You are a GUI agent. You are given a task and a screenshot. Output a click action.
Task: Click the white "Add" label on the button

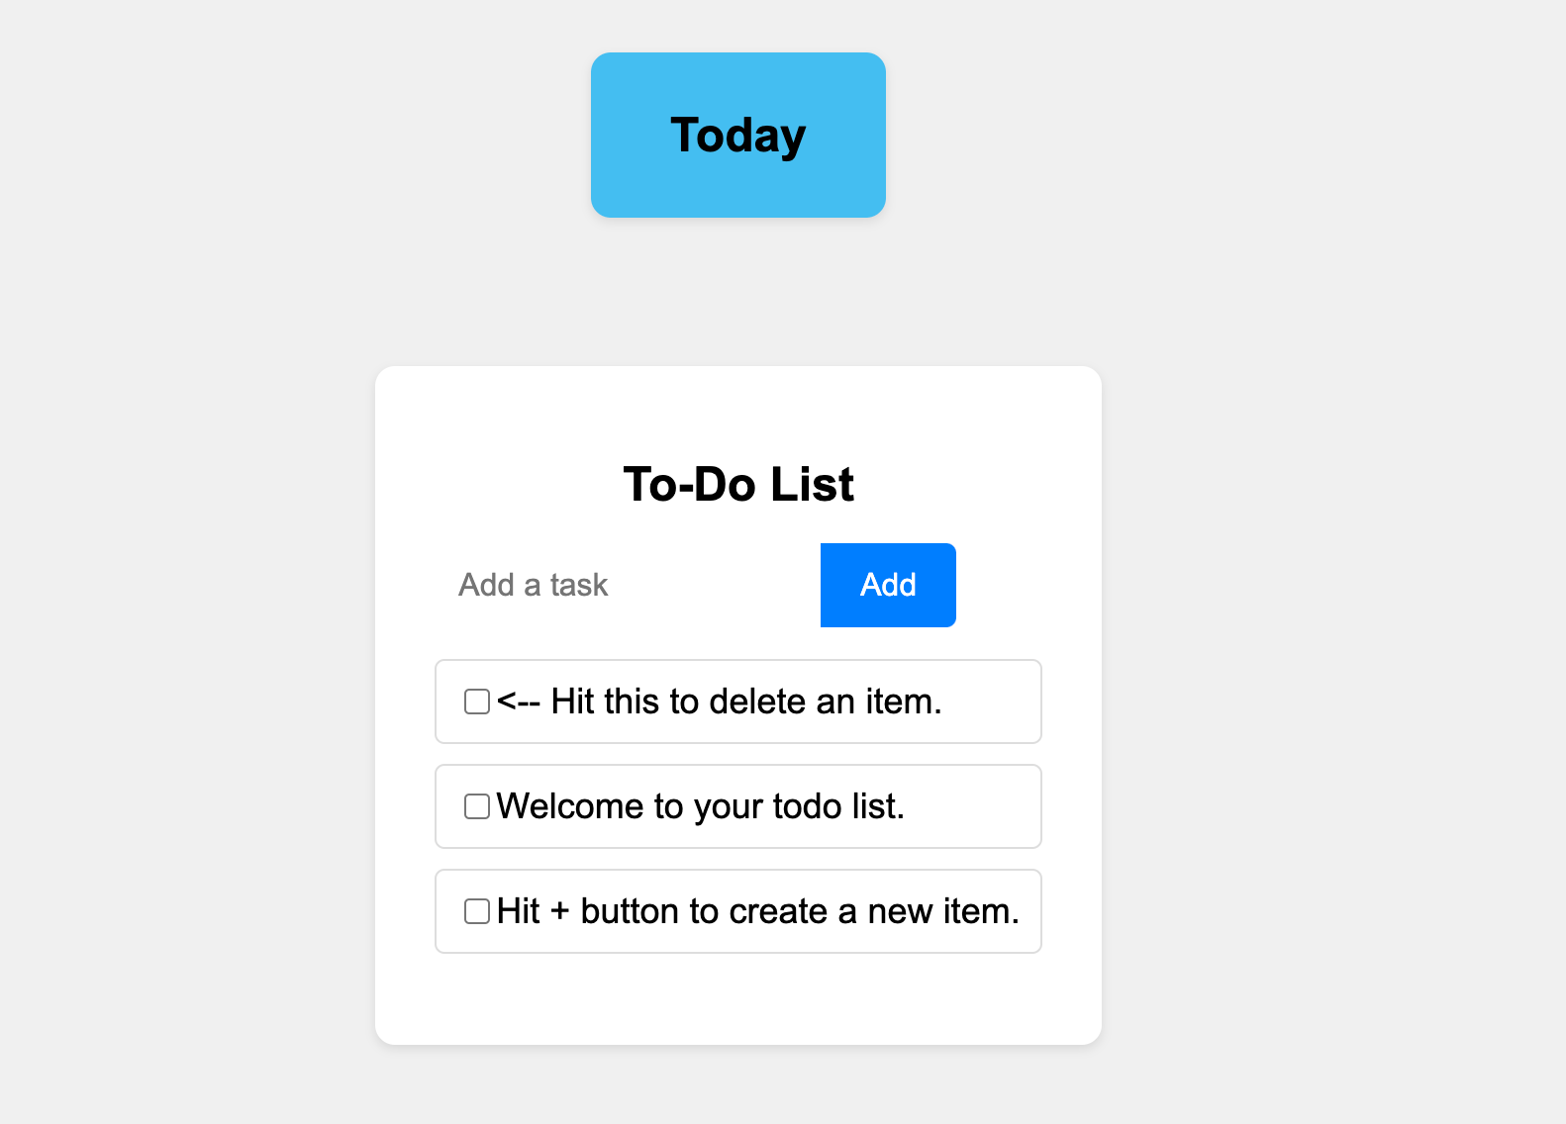[888, 585]
